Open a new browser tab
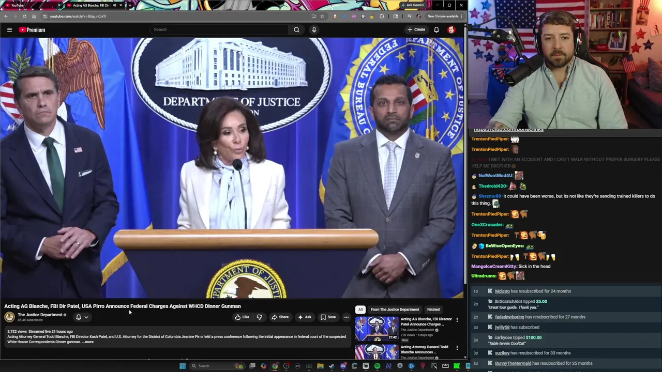 (x=130, y=5)
